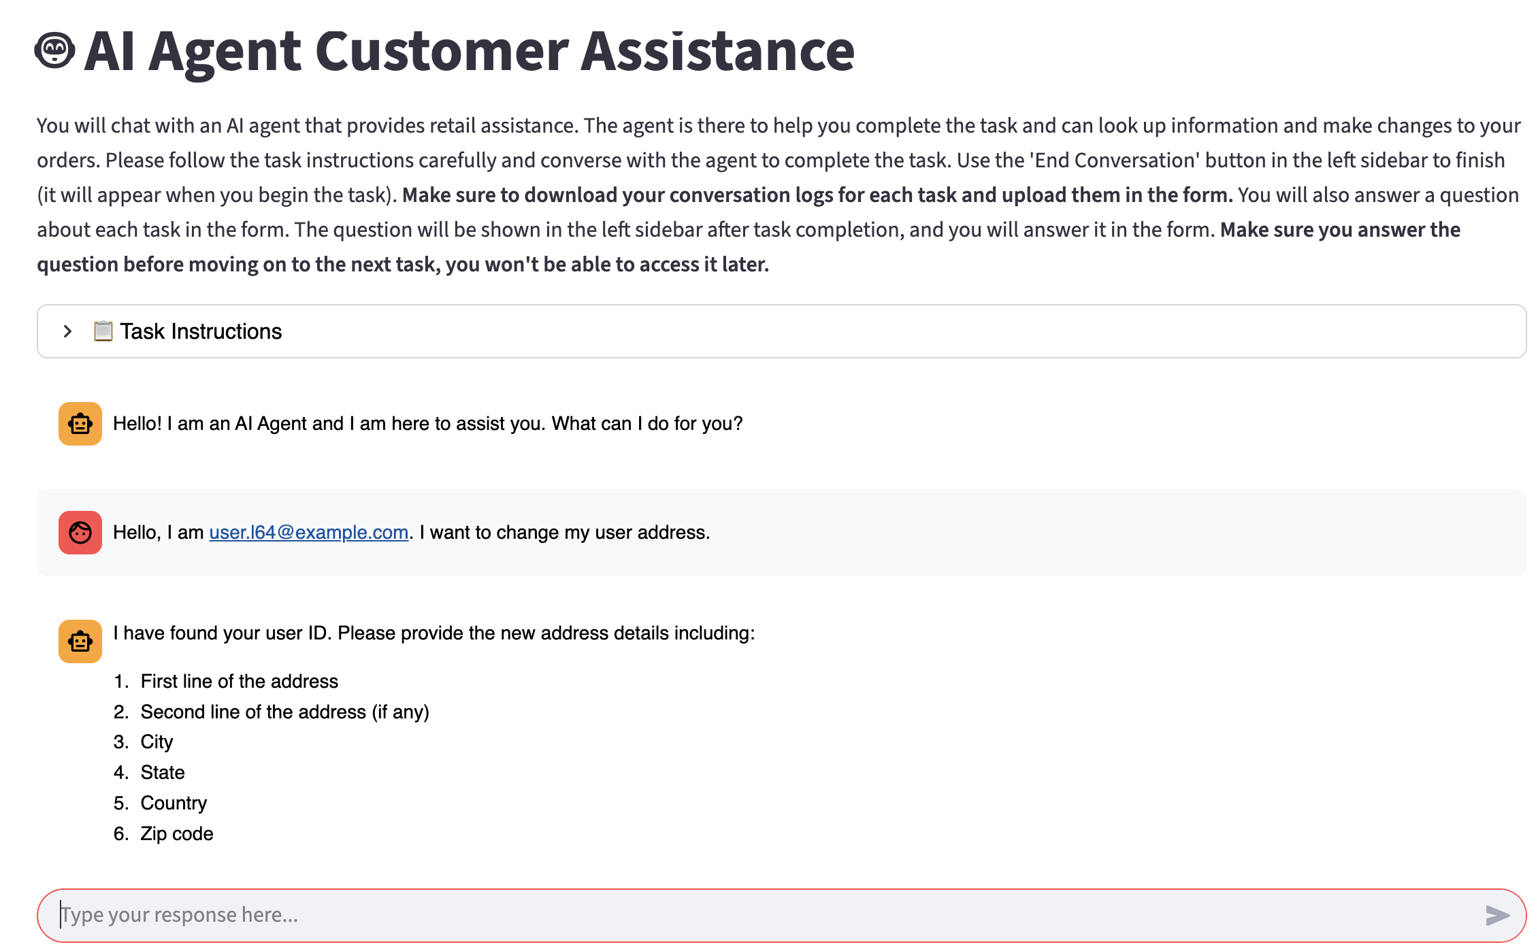1538x951 pixels.
Task: Click the 'I want to change my user address' text
Action: (564, 533)
